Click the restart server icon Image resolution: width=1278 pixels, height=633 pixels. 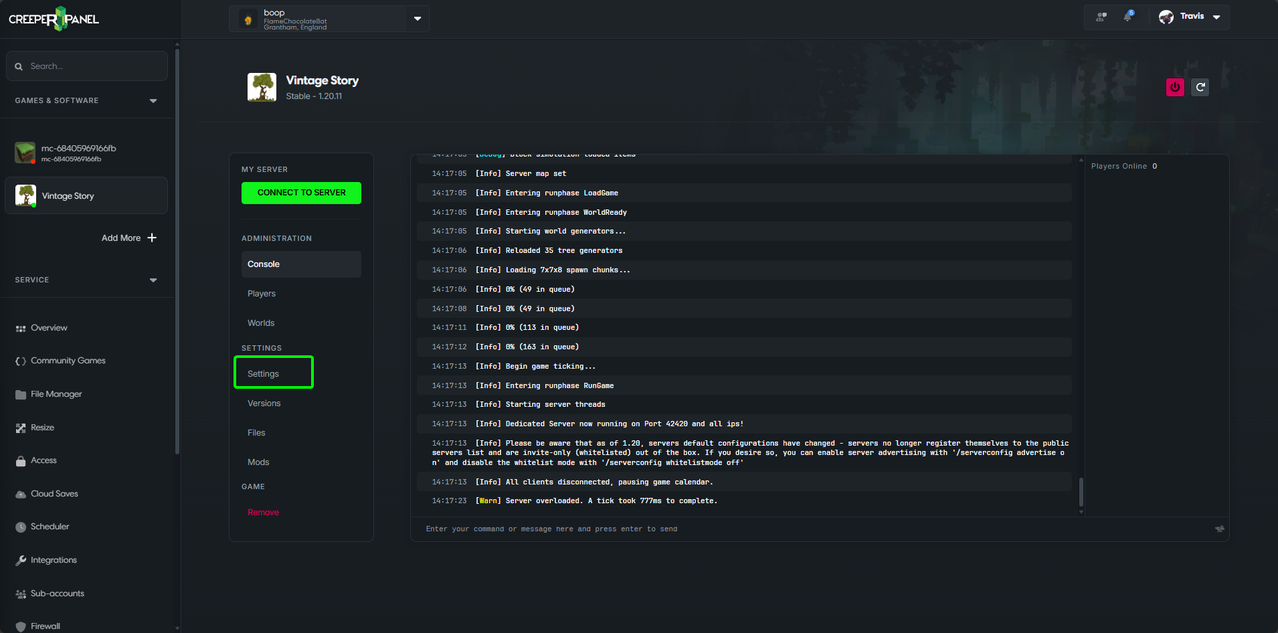[x=1200, y=87]
